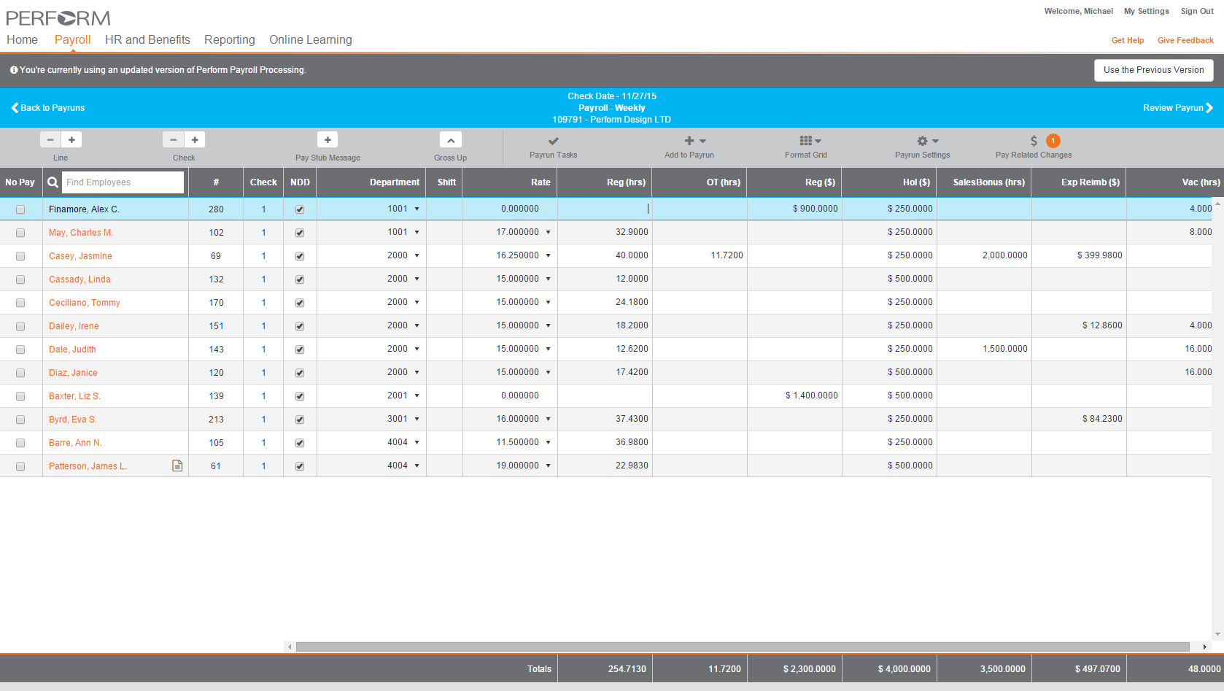Open the Payroll tab

tap(72, 40)
